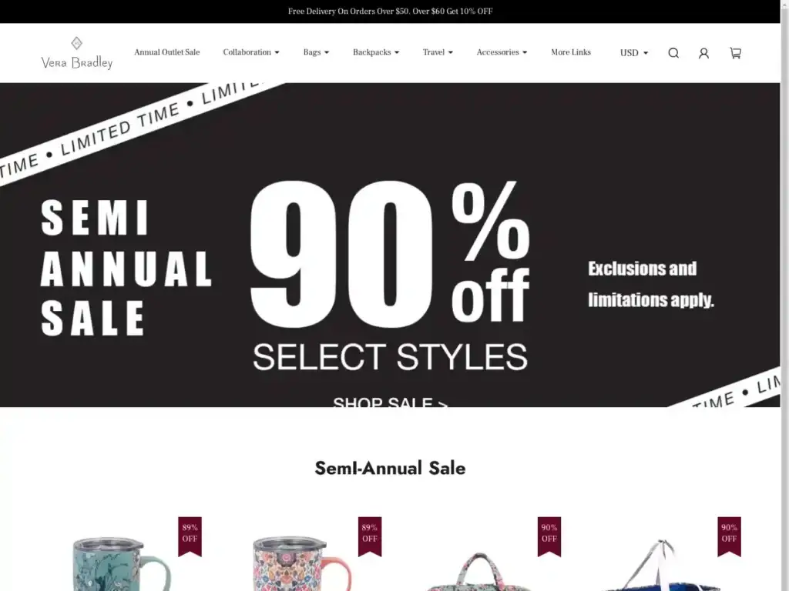
Task: Go to Annual Outlet Sale page
Action: pyautogui.click(x=167, y=52)
